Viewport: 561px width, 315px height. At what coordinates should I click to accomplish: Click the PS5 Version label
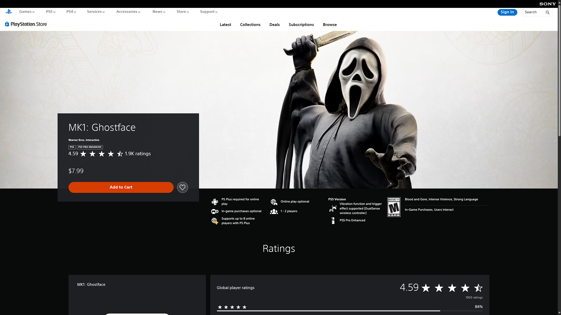click(x=337, y=199)
